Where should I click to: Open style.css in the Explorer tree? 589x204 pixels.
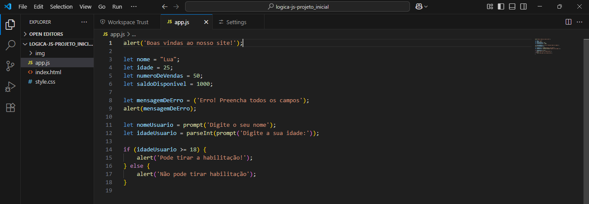point(57,82)
